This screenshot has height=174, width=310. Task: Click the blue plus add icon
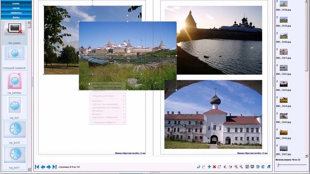(x=209, y=167)
